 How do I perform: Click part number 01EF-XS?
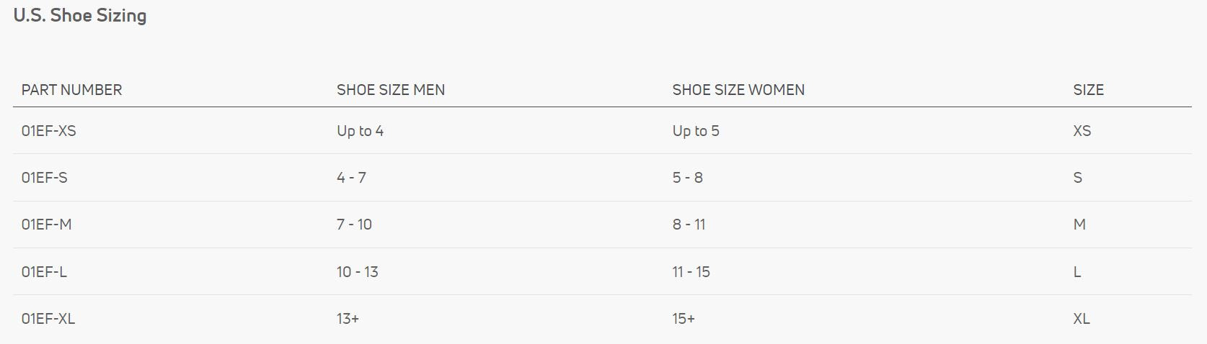(48, 131)
